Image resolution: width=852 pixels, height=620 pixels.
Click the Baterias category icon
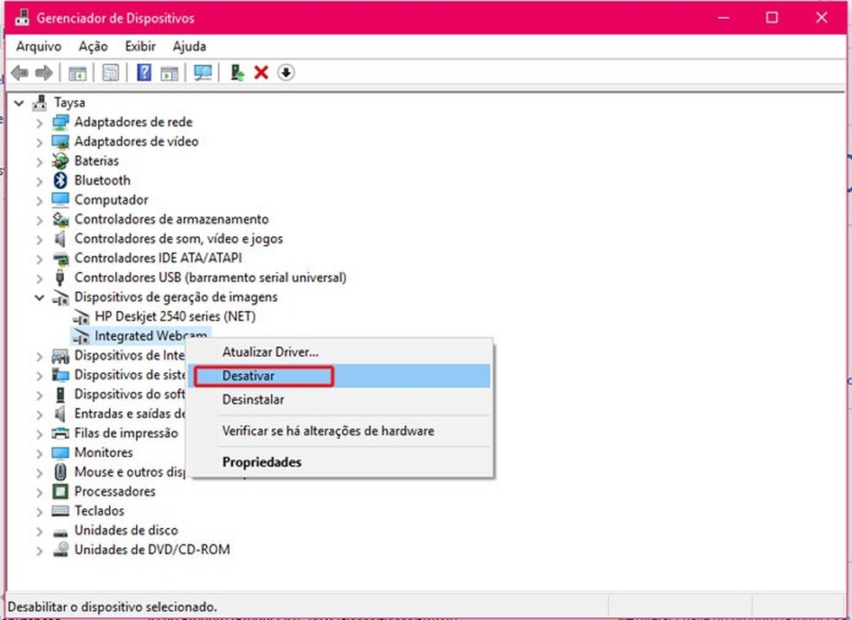61,161
